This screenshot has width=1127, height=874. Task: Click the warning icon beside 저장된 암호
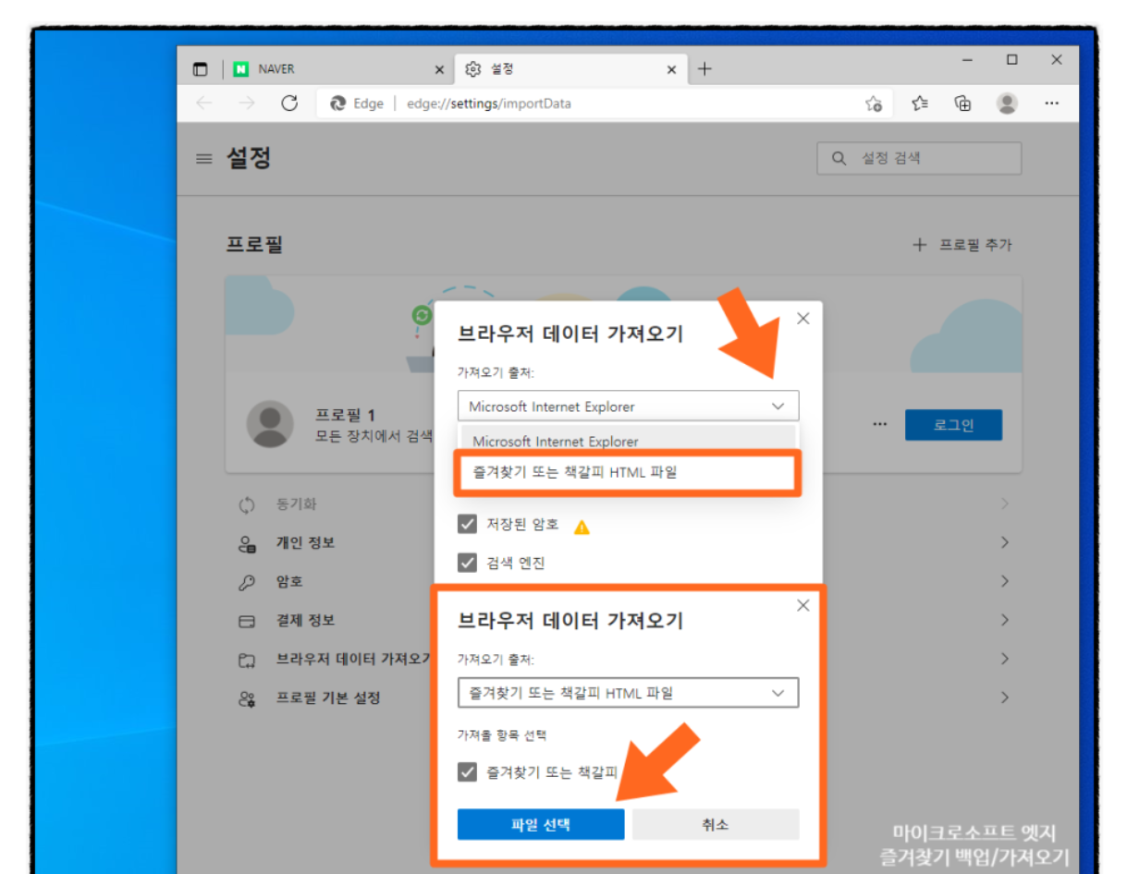tap(582, 527)
